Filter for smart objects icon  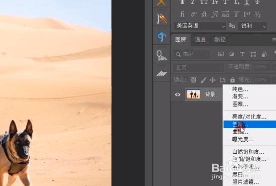(264, 54)
